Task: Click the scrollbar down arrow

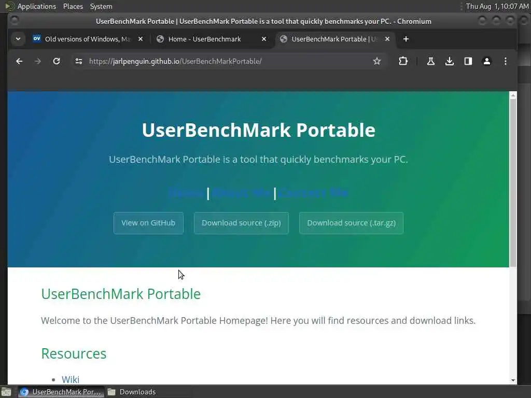Action: pos(513,380)
